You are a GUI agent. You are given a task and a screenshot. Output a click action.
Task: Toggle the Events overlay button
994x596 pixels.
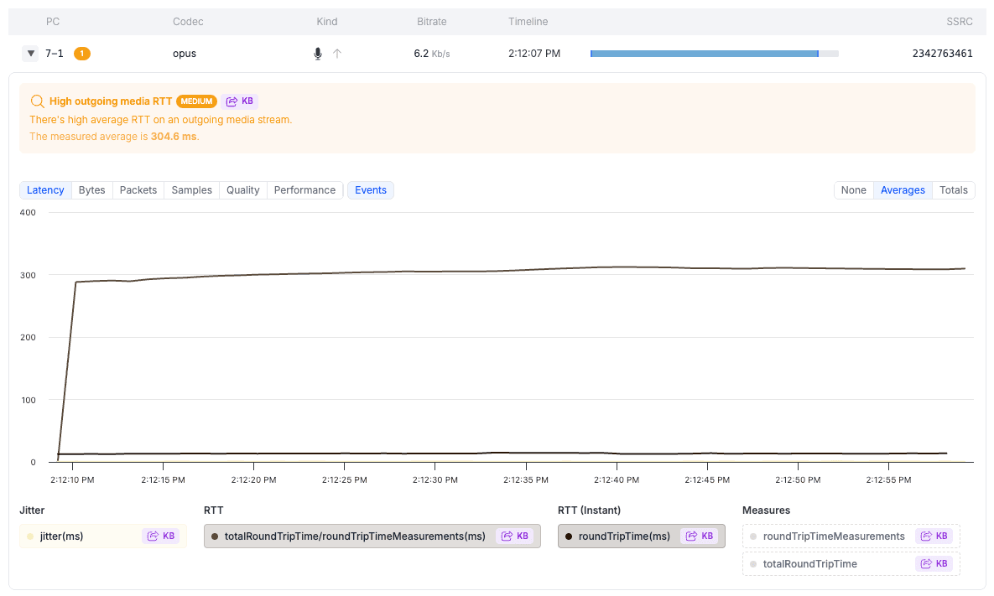(371, 190)
